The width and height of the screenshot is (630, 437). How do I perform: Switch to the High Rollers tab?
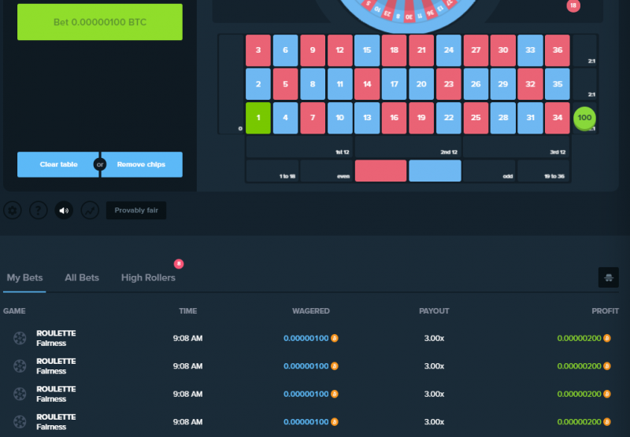(148, 277)
